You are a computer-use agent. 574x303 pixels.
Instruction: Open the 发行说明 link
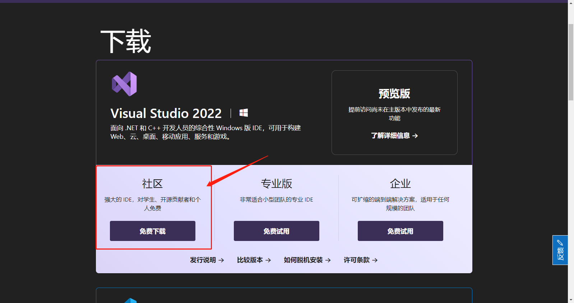tap(207, 260)
